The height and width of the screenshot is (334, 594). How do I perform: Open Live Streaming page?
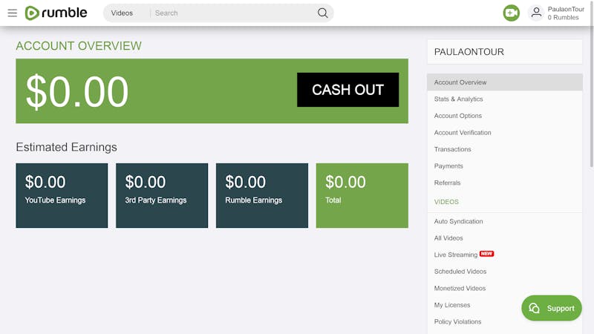(456, 255)
